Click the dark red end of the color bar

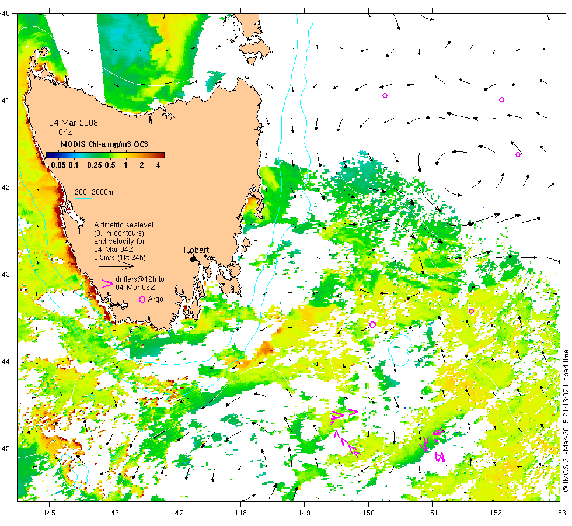tap(161, 155)
